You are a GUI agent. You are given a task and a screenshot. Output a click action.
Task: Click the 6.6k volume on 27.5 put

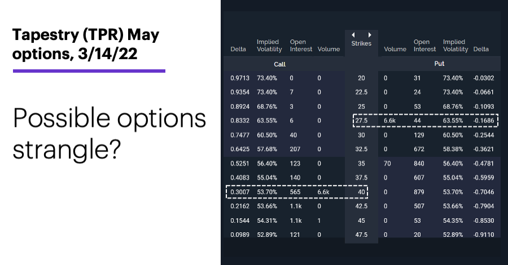(389, 121)
